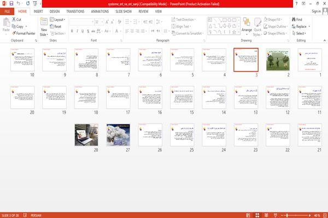This screenshot has height=218, width=328.
Task: Switch to the SLIDE SHOW tab
Action: click(x=124, y=11)
